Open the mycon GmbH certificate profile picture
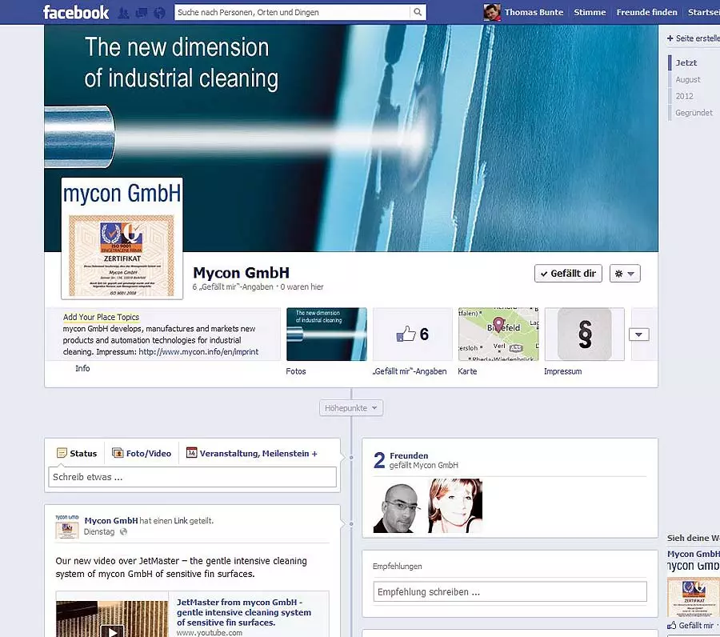 (x=122, y=238)
